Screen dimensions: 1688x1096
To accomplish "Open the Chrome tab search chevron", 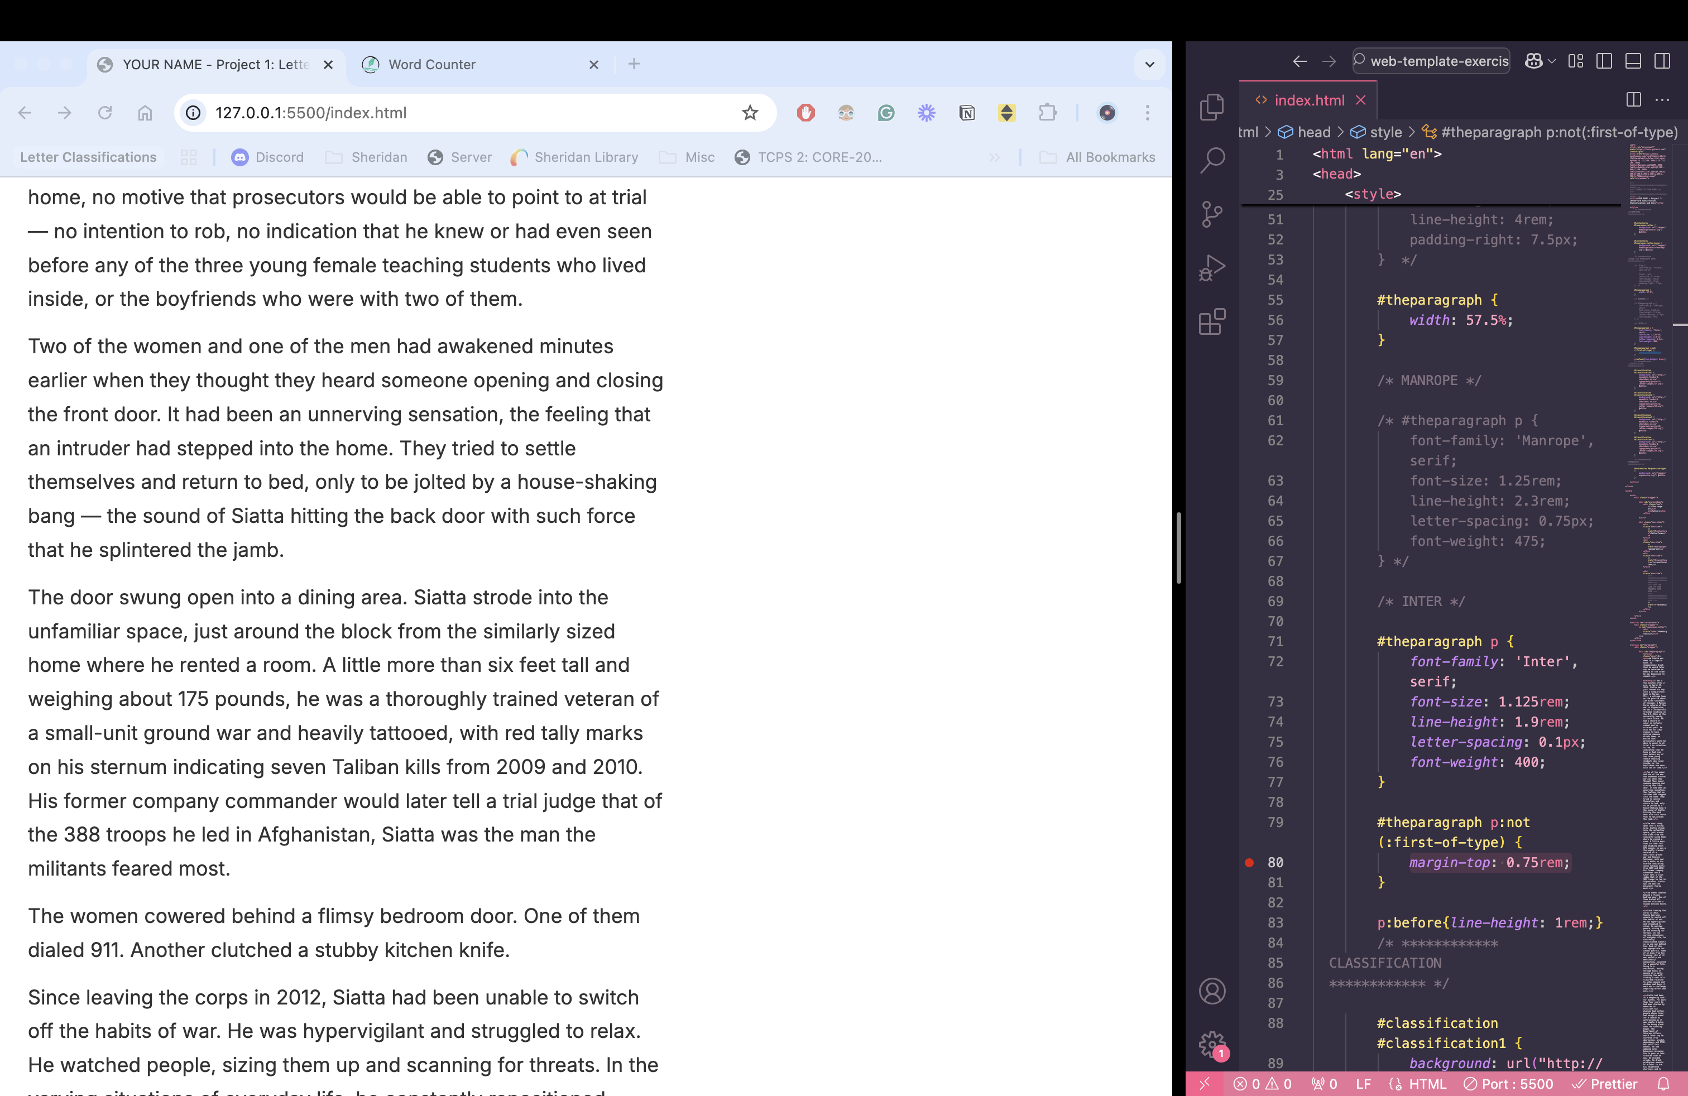I will click(1150, 65).
